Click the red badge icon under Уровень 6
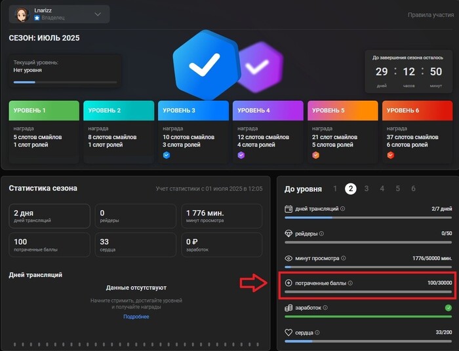The height and width of the screenshot is (351, 459). click(x=391, y=155)
